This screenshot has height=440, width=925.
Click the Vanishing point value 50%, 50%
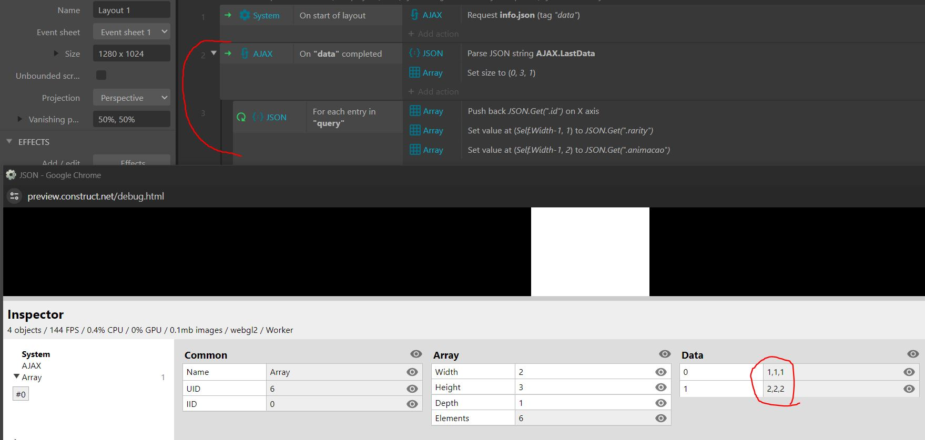pos(131,119)
